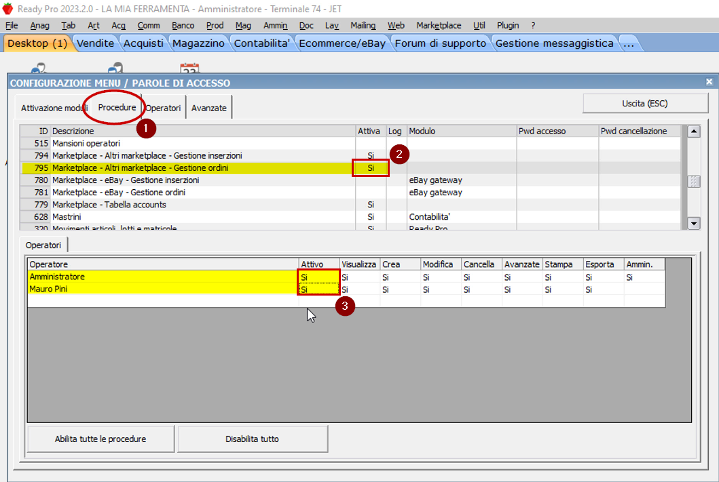Toggle Esporta permission for Mauro Pini

tap(604, 289)
